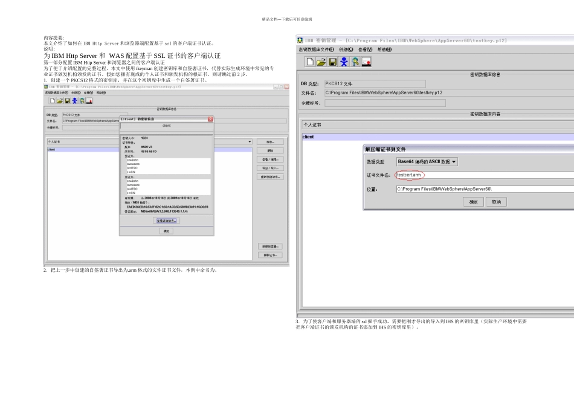Click the 证书文件名 field containing testcert.arm
Image resolution: width=574 pixels, height=406 pixels.
(x=485, y=175)
